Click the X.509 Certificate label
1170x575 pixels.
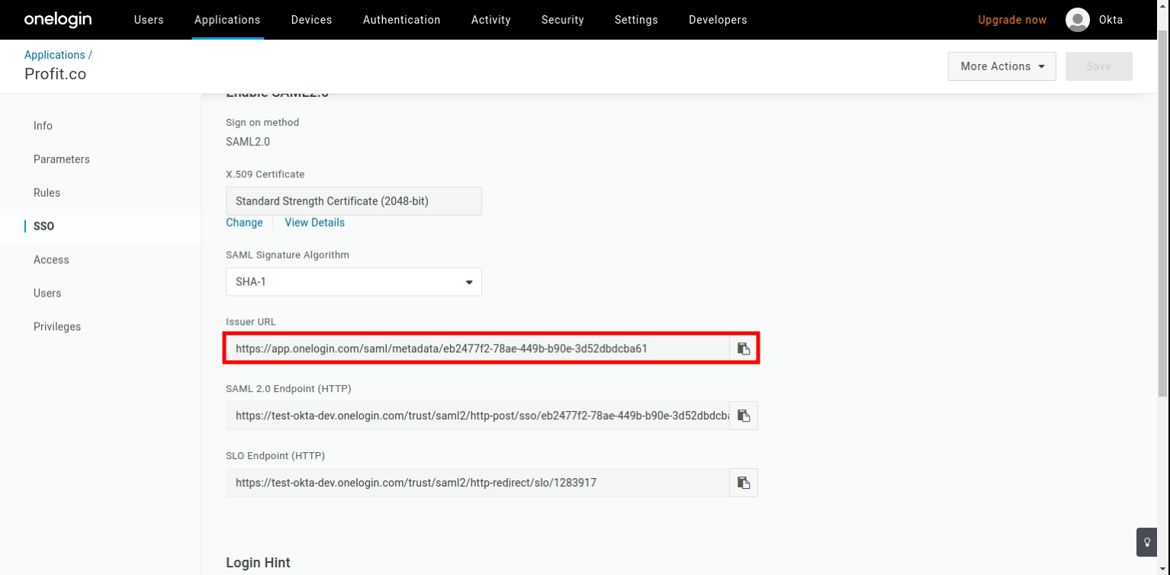265,174
